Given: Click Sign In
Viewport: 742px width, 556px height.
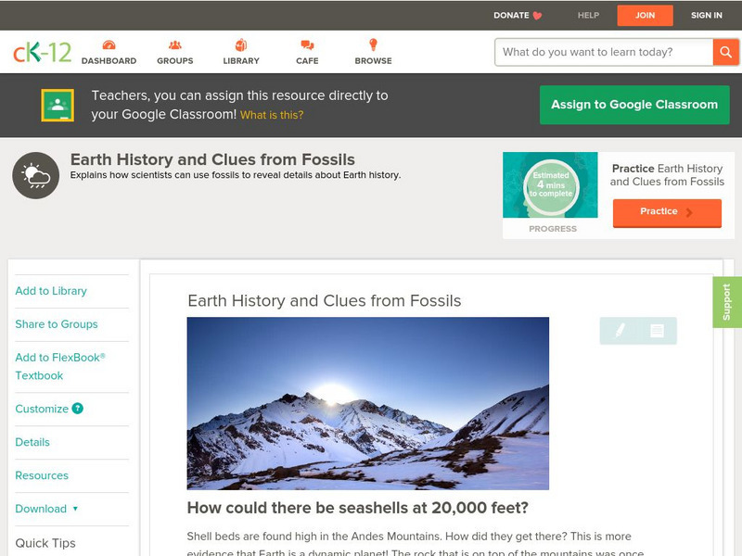Looking at the screenshot, I should (707, 15).
